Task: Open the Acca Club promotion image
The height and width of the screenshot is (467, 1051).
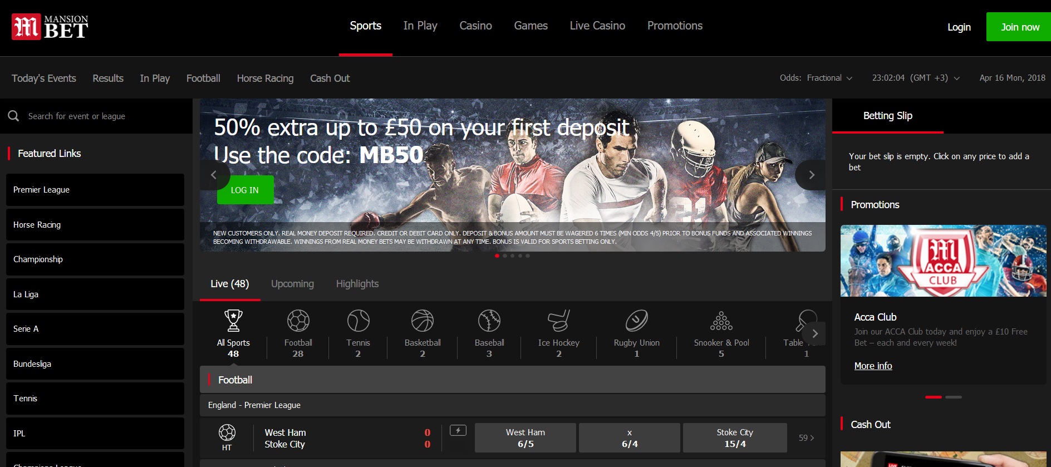Action: click(944, 260)
